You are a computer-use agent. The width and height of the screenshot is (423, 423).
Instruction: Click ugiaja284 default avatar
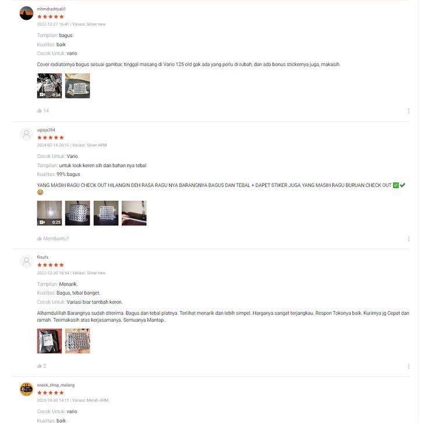pos(26,134)
